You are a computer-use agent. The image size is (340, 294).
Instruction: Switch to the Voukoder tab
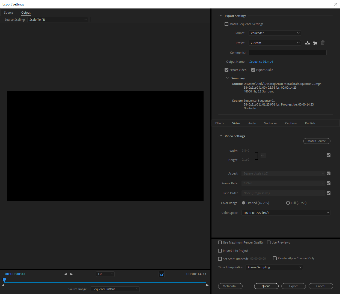pos(270,123)
